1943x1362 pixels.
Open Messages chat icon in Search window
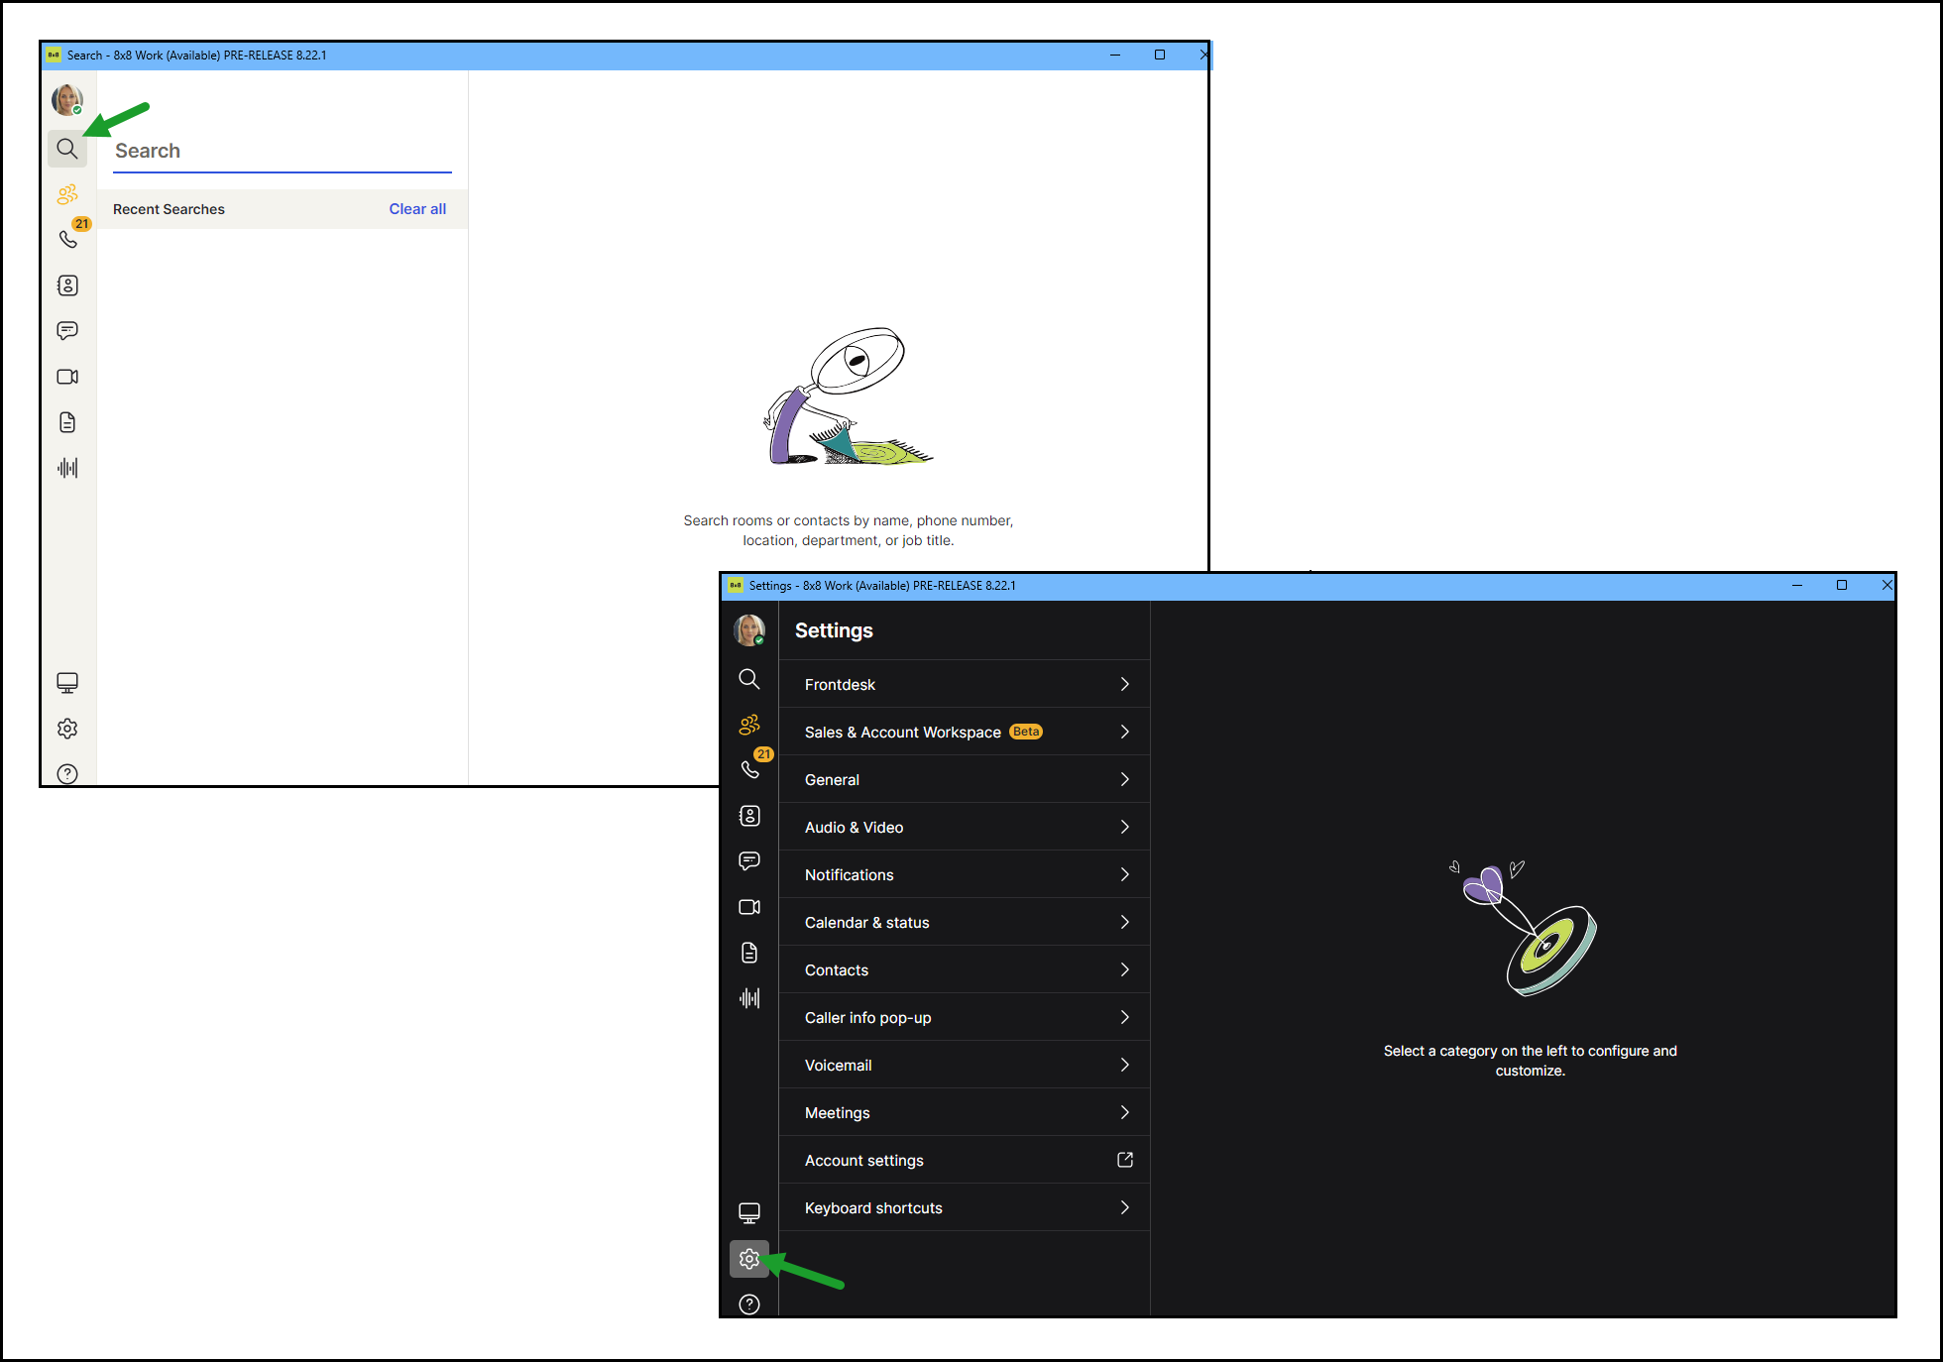click(x=67, y=331)
